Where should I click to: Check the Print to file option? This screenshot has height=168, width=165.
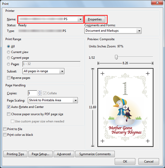pyautogui.click(x=5, y=129)
